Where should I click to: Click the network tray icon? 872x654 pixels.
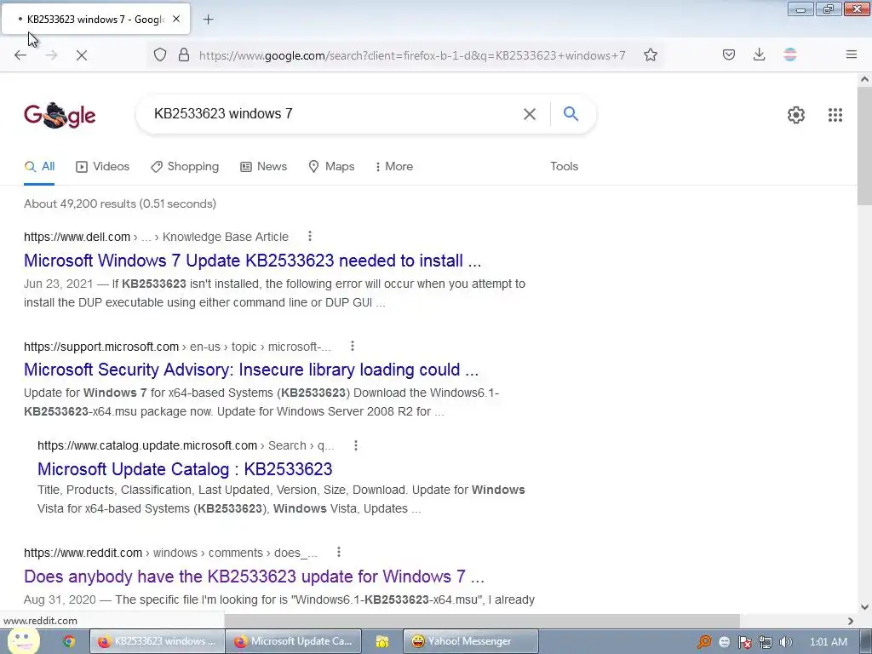coord(766,642)
